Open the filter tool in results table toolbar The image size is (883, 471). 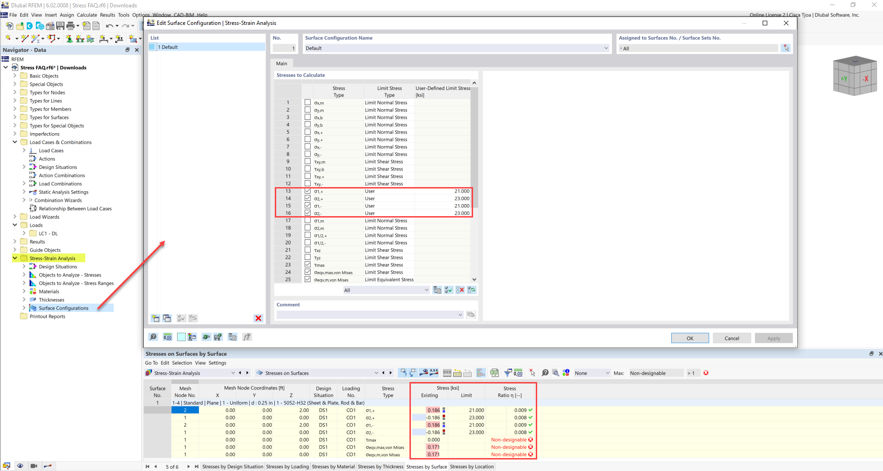pyautogui.click(x=507, y=372)
